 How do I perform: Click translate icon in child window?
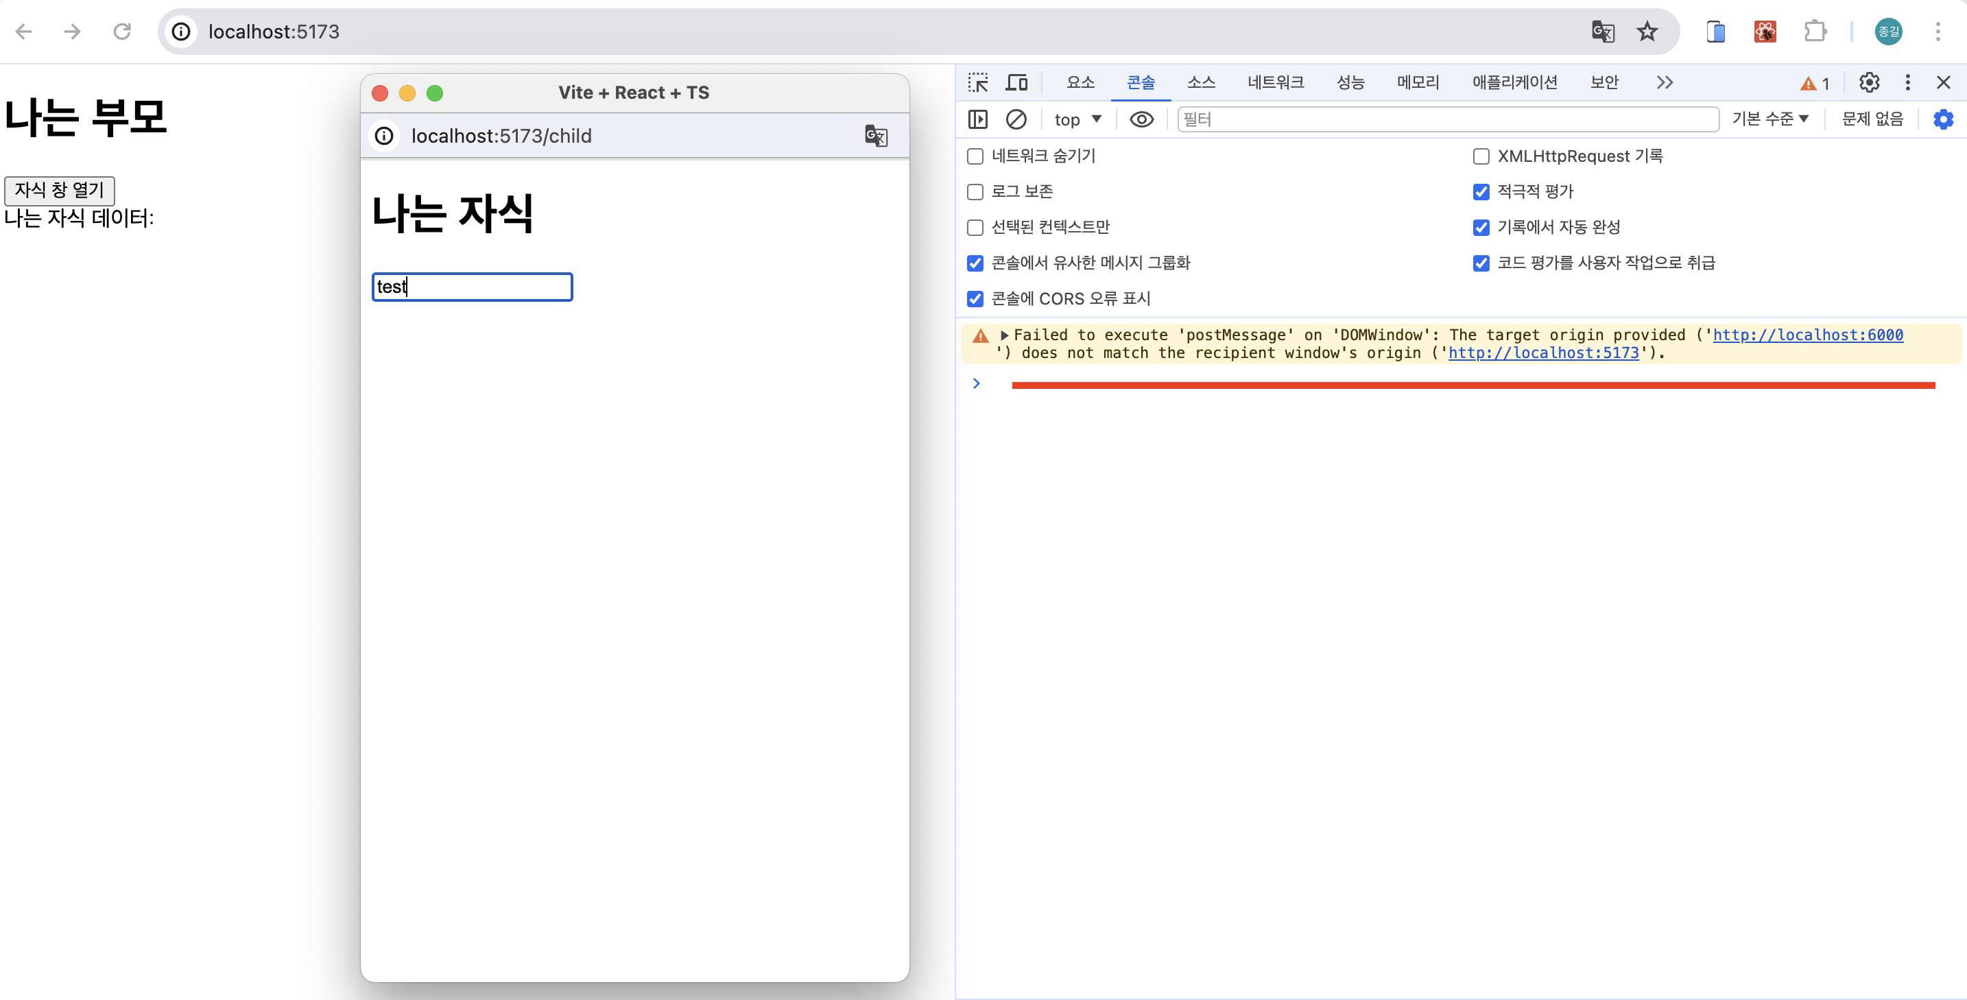(876, 136)
